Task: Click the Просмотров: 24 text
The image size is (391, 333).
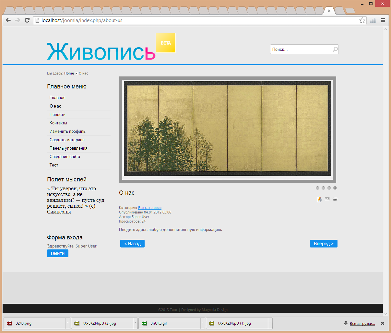Action: click(x=132, y=221)
